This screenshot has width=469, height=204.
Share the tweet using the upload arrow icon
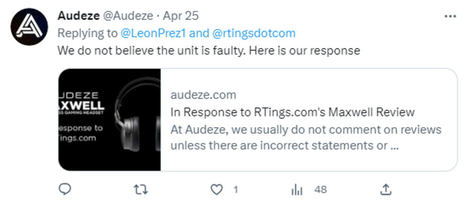click(385, 189)
